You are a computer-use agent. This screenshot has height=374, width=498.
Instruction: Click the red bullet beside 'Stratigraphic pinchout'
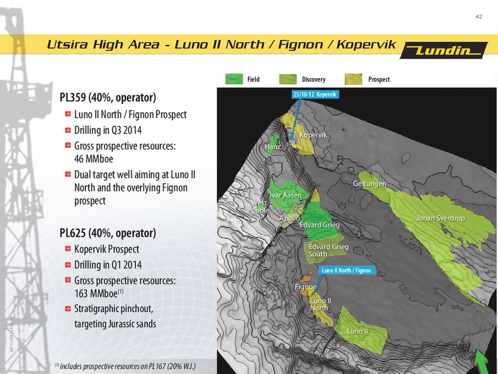coord(68,309)
